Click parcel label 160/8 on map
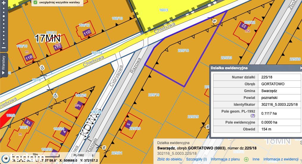 coord(36,80)
